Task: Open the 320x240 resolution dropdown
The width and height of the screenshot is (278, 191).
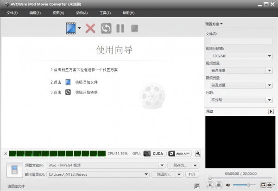Action: tap(241, 56)
